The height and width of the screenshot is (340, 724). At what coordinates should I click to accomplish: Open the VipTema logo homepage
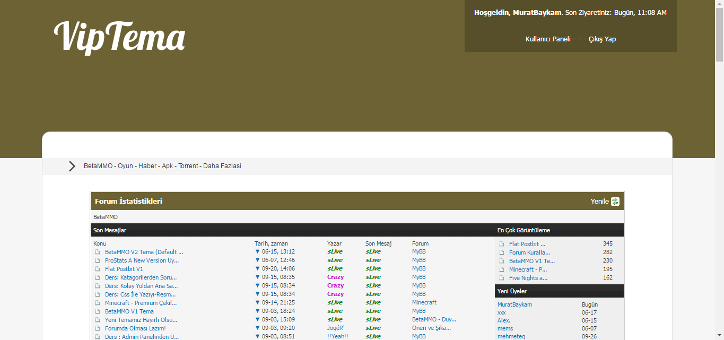pos(119,37)
